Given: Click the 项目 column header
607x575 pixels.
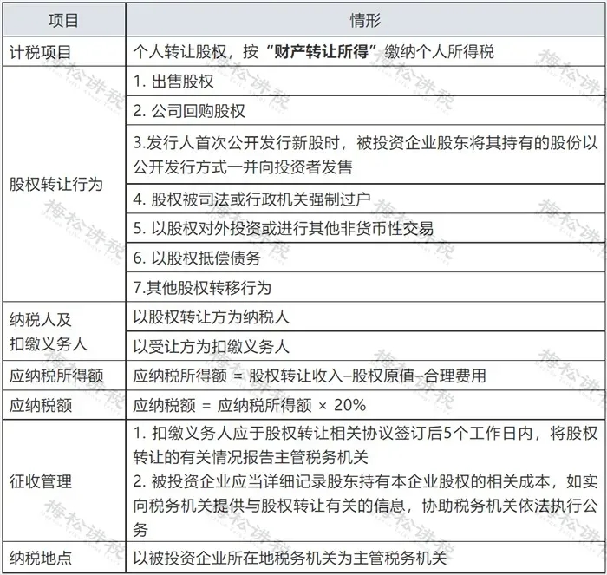Looking at the screenshot, I should click(x=63, y=20).
